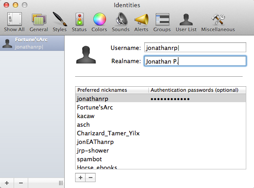Open Sounds speaker preferences
This screenshot has height=188, width=254.
[121, 22]
